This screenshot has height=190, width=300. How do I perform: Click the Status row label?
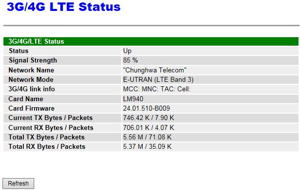[x=18, y=51]
